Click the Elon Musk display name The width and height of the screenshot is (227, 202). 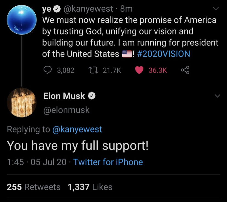(x=64, y=96)
